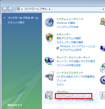Viewport: 105px width, 109px height.
Task: Open プログラム category heading
Action: [x=63, y=92]
